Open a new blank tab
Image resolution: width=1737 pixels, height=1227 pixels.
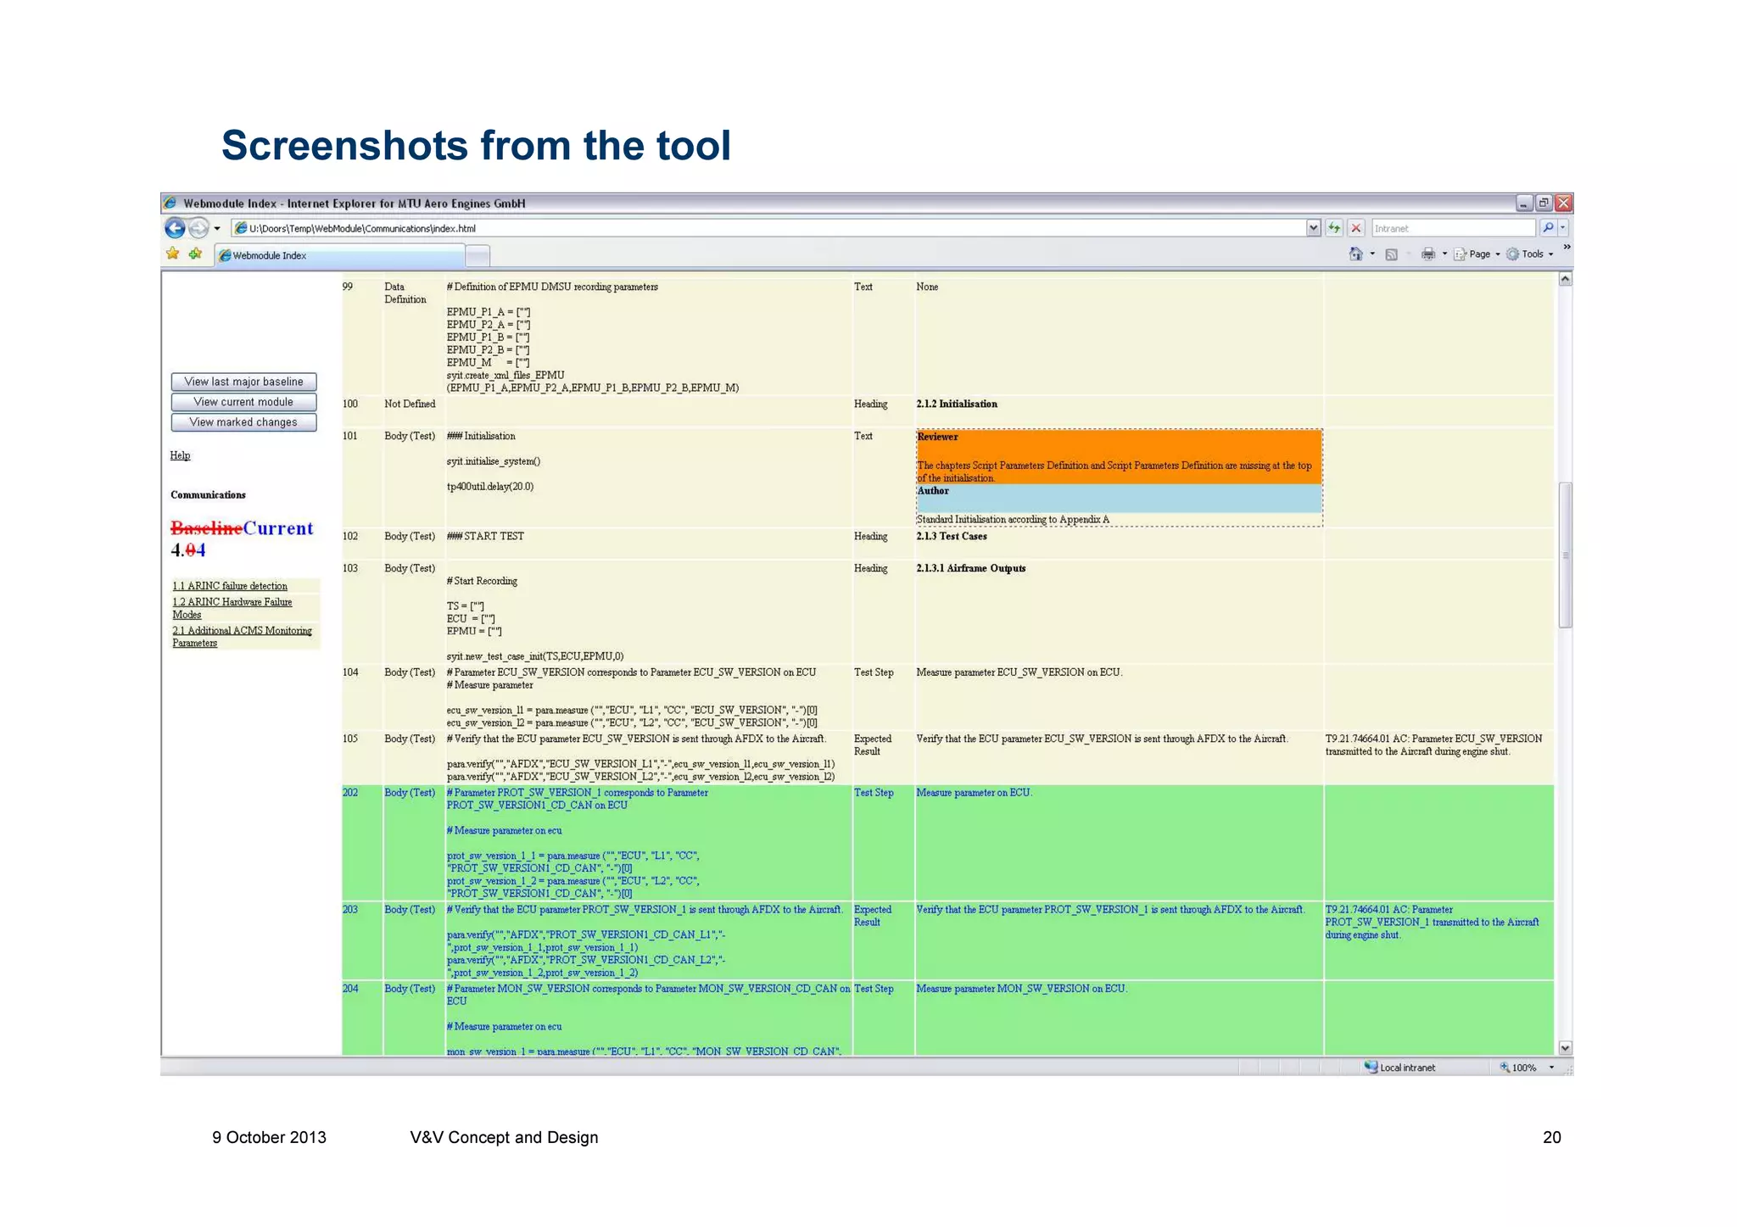tap(478, 255)
